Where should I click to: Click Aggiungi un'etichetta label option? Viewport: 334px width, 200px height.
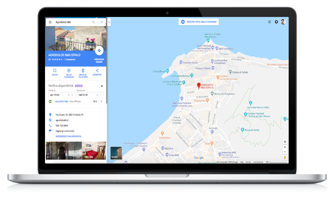tap(65, 131)
